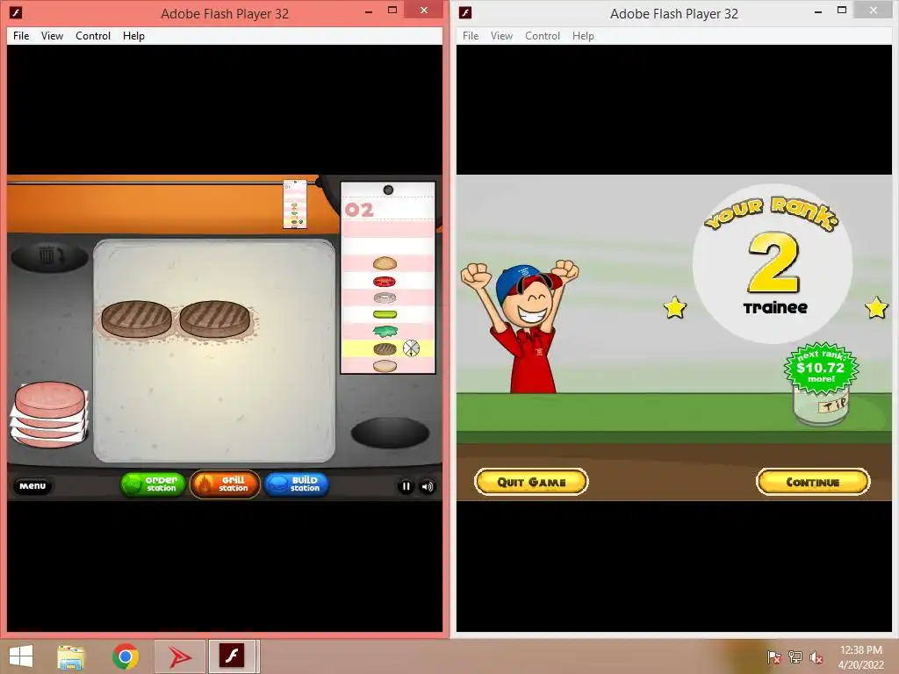899x674 pixels.
Task: Select the right cooked patty on grill
Action: (x=214, y=319)
